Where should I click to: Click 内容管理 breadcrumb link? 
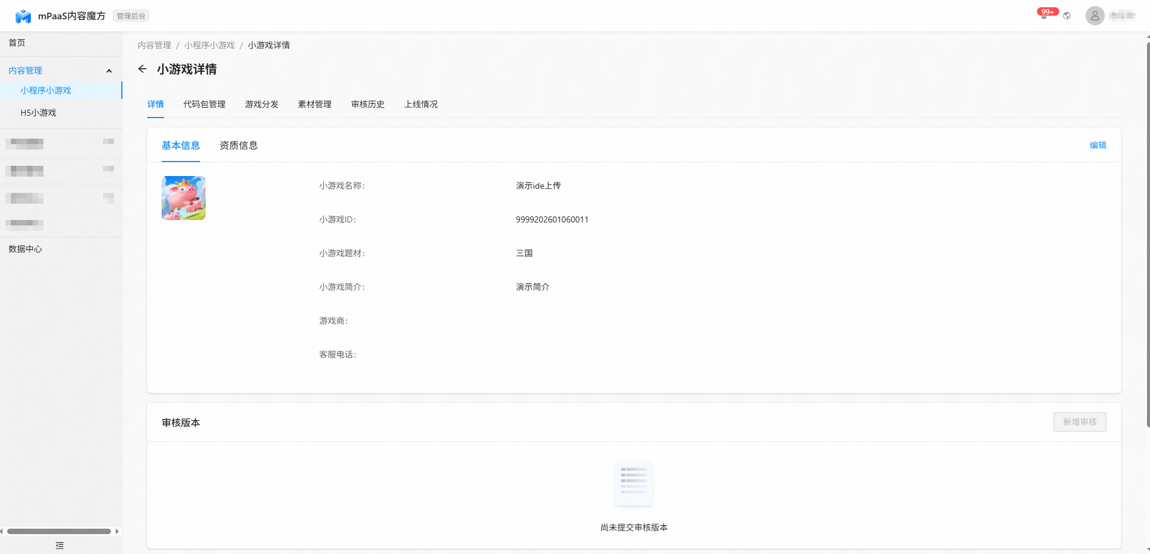click(x=154, y=45)
